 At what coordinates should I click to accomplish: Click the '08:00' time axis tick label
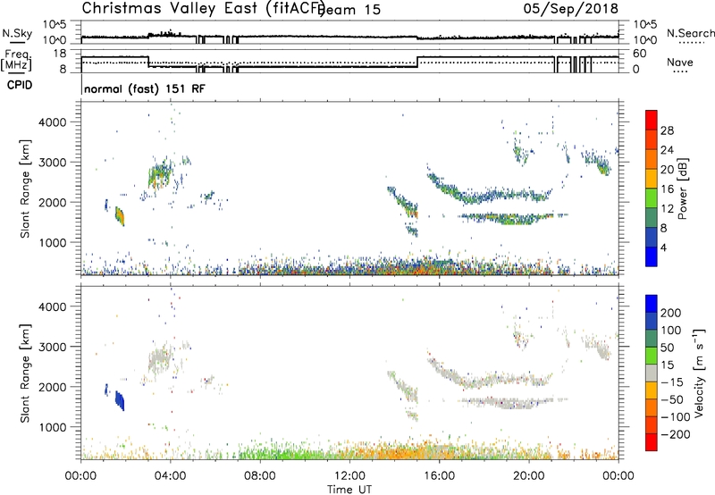tap(260, 476)
